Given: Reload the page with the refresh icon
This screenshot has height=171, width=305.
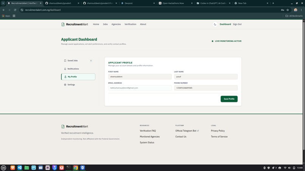Looking at the screenshot, I should (15, 10).
